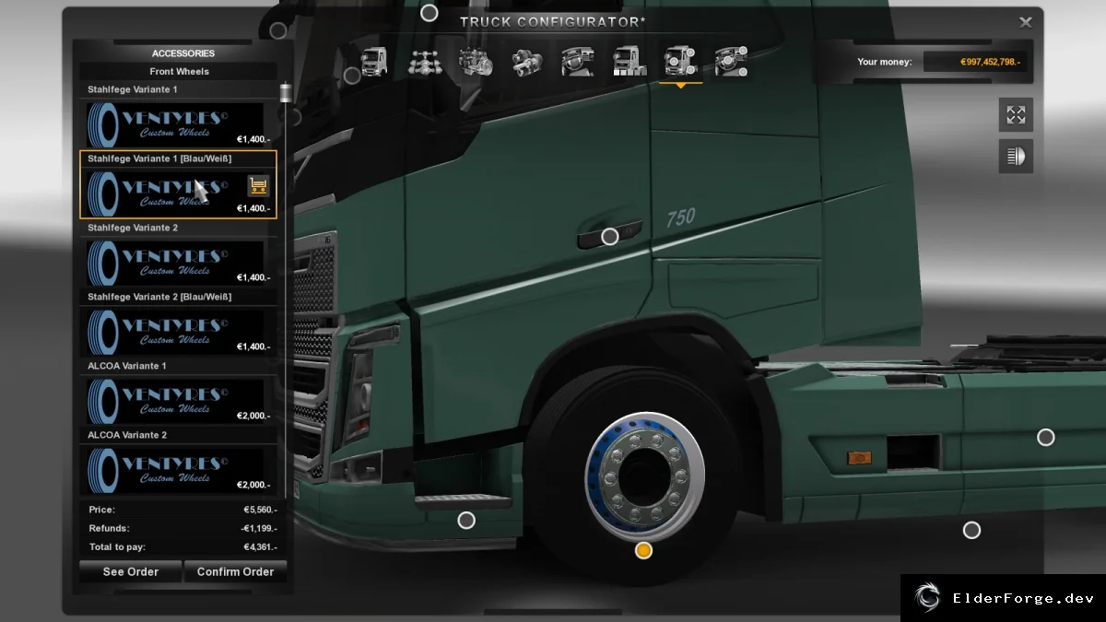Select the orange front wheel accessory node
Viewport: 1106px width, 622px height.
644,550
